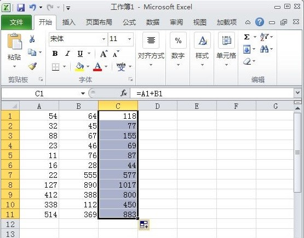Expand the font size dropdown showing 11
The width and height of the screenshot is (304, 238).
pos(129,39)
